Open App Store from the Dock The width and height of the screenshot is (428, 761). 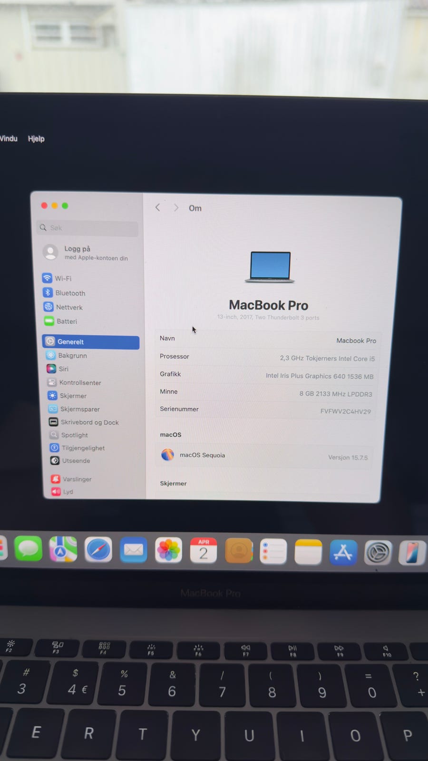coord(343,552)
